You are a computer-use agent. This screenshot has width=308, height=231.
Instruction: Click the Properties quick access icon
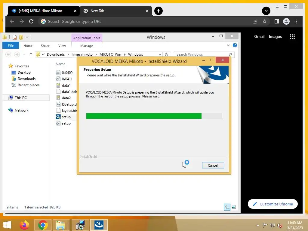point(15,37)
